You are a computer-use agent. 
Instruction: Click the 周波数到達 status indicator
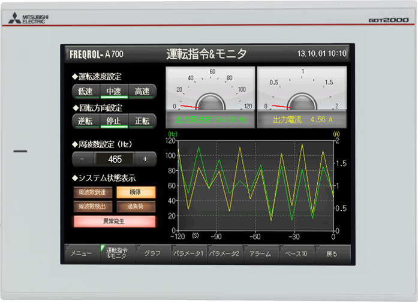92,192
